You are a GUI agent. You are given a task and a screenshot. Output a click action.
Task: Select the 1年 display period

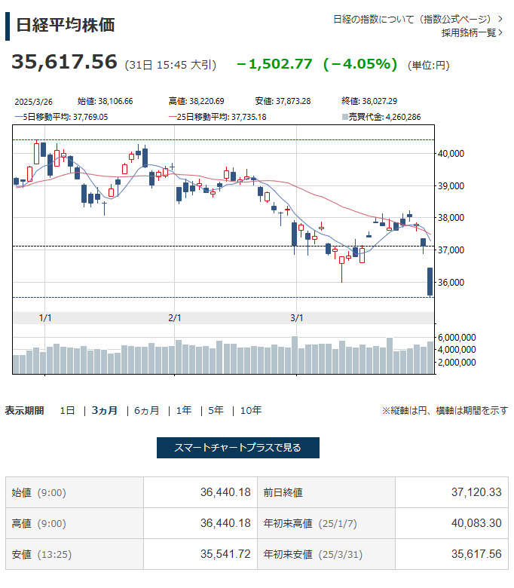[x=184, y=410]
